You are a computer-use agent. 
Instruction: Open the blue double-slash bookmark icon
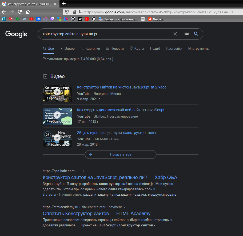pos(25,19)
